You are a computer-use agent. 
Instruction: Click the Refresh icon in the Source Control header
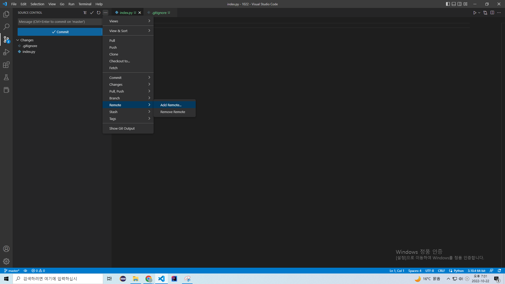click(x=99, y=13)
